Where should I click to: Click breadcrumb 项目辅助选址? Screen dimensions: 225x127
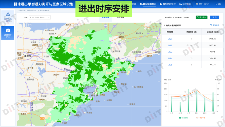pos(31,10)
